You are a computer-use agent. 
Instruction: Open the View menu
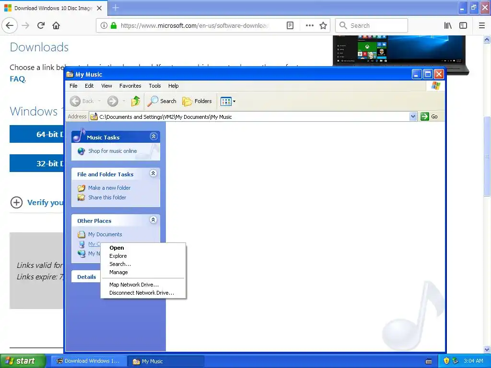pos(106,86)
